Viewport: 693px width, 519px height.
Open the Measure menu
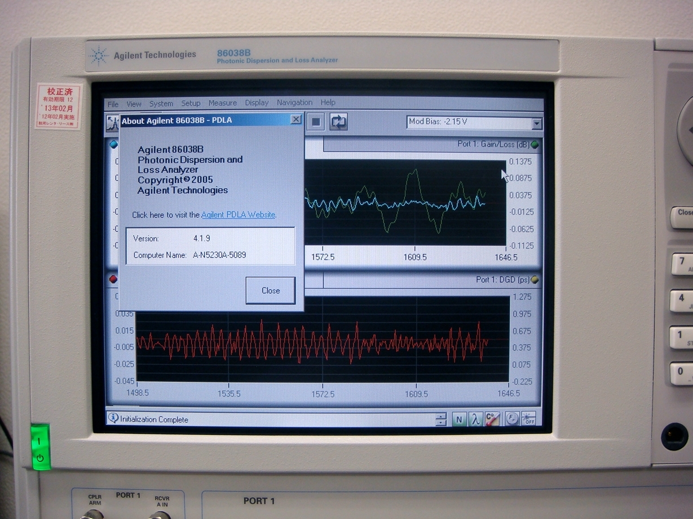pos(223,103)
